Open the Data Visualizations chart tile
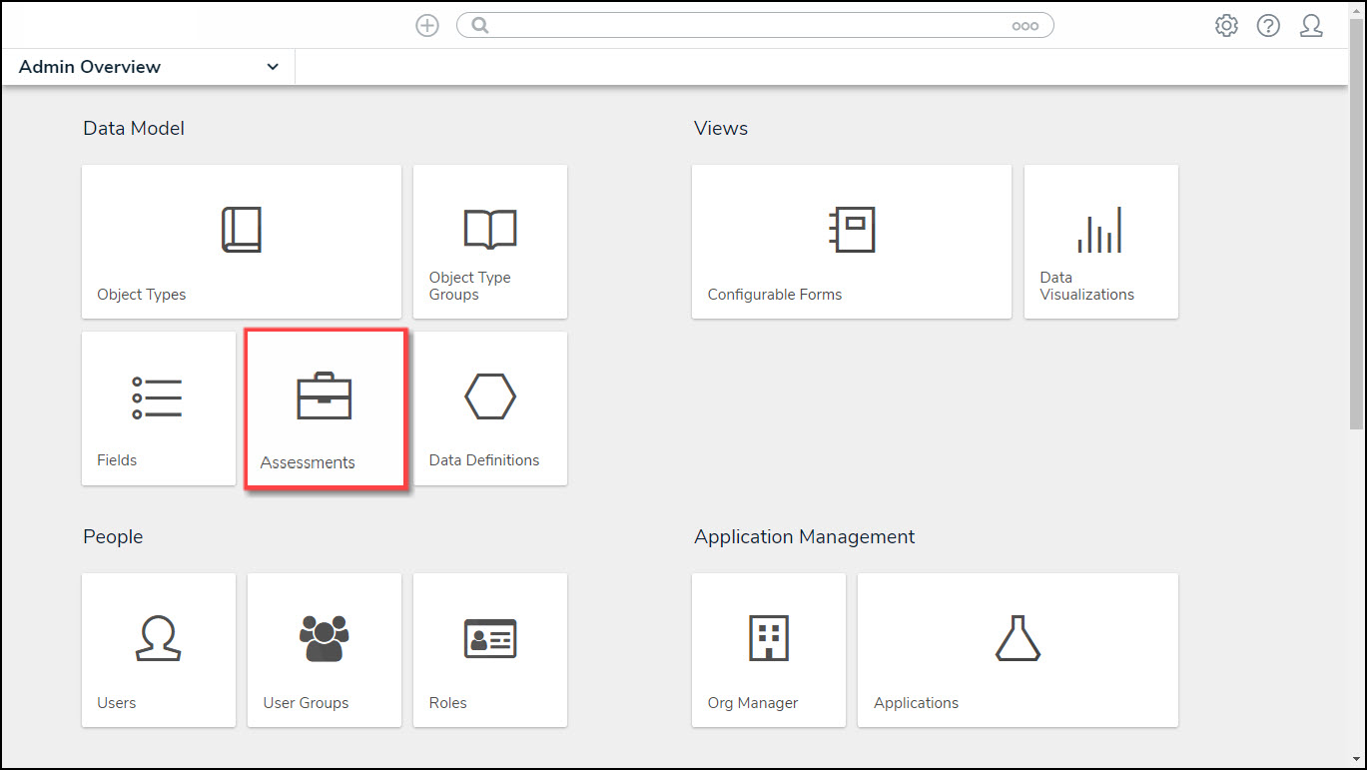Screen dimensions: 1367x770 coord(1100,242)
